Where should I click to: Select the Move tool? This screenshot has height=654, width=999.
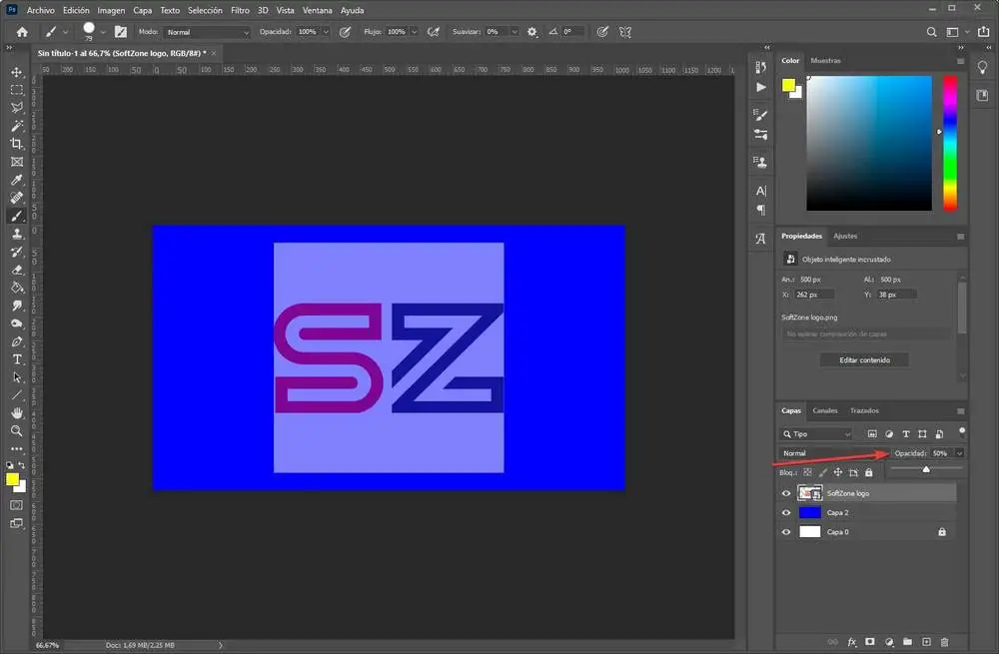coord(17,72)
